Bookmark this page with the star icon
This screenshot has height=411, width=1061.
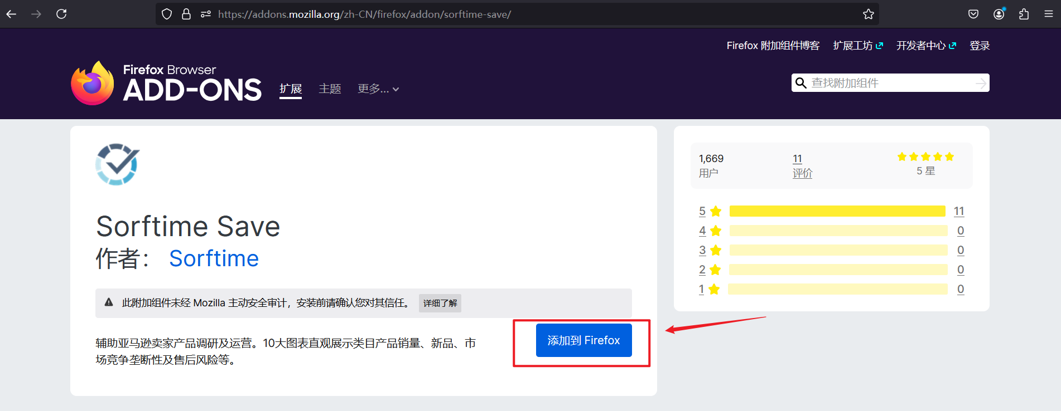[869, 14]
